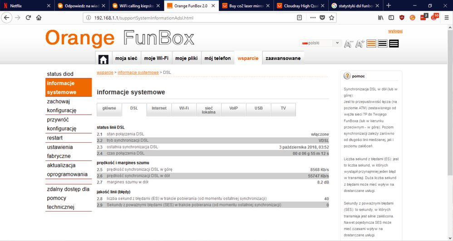Open the polski language dropdown
The image size is (453, 241).
tap(320, 43)
